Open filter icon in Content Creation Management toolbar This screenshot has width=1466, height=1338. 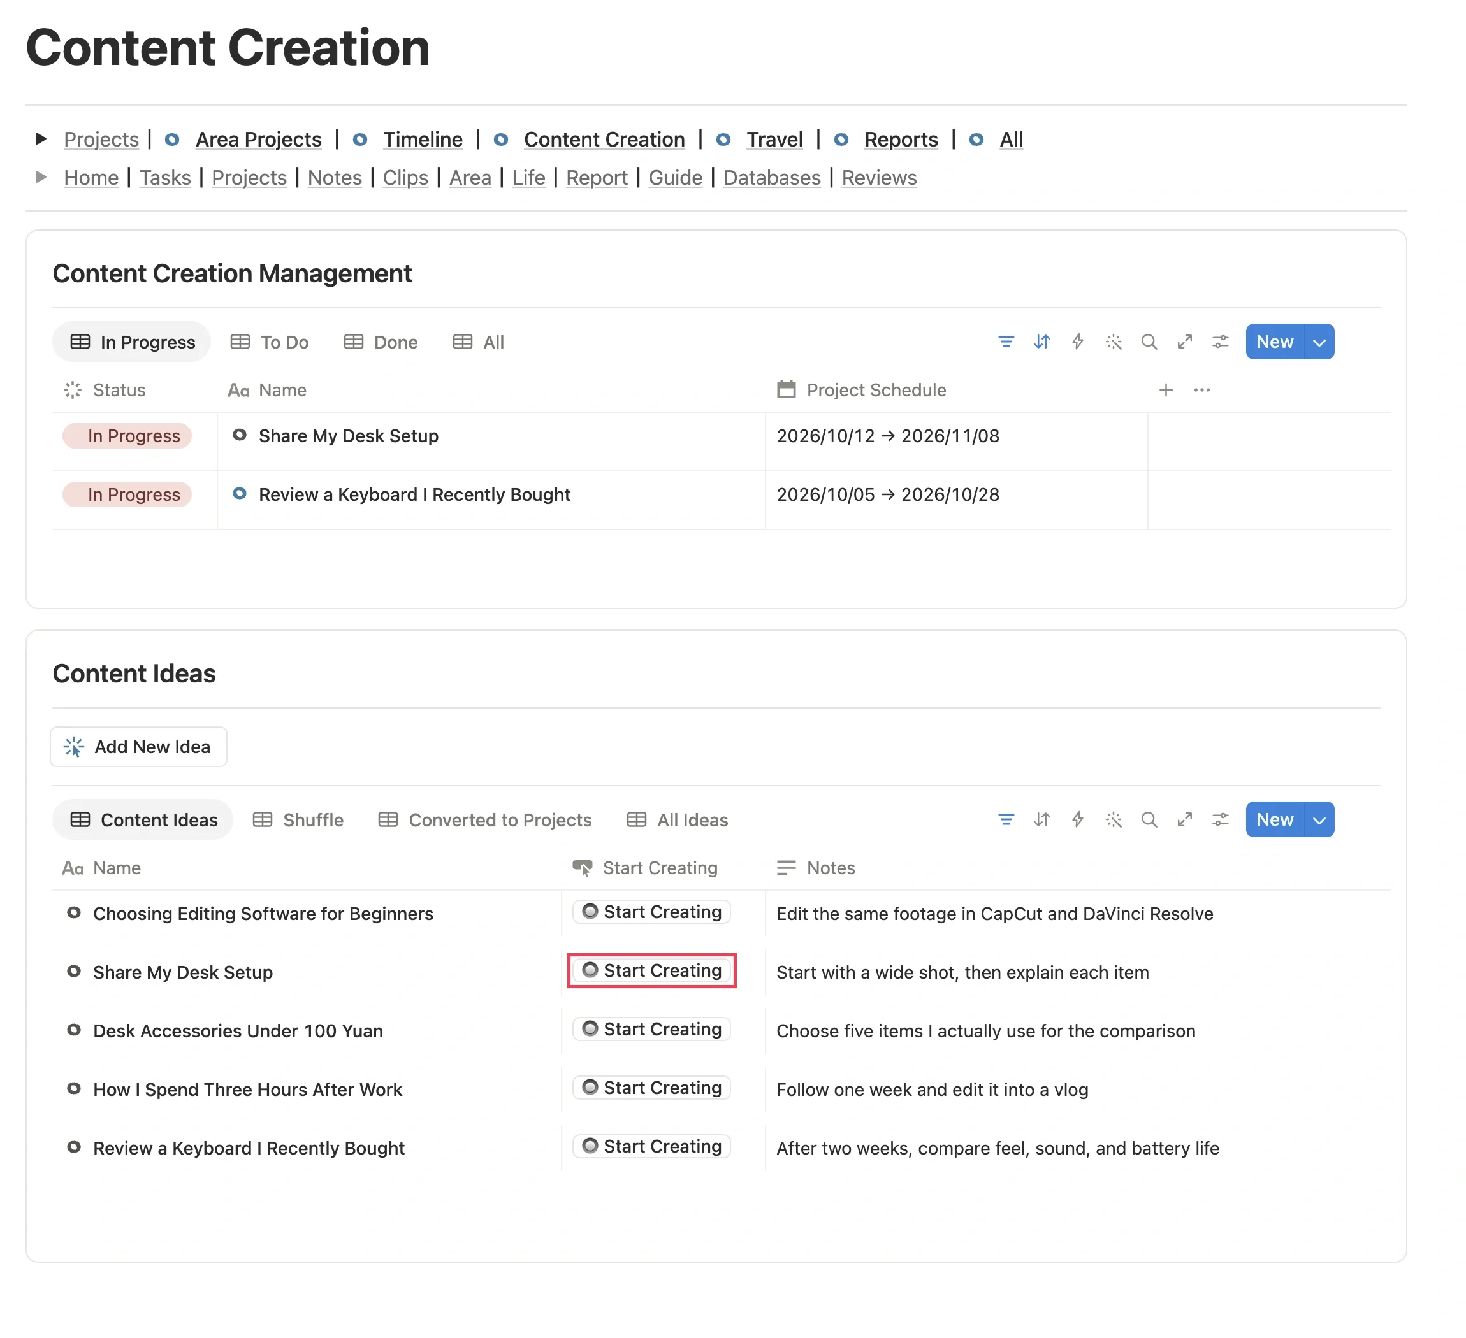click(1006, 342)
